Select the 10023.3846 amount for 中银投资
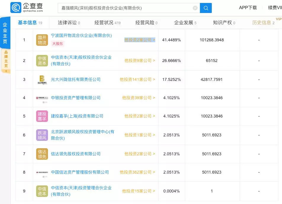 pyautogui.click(x=212, y=98)
